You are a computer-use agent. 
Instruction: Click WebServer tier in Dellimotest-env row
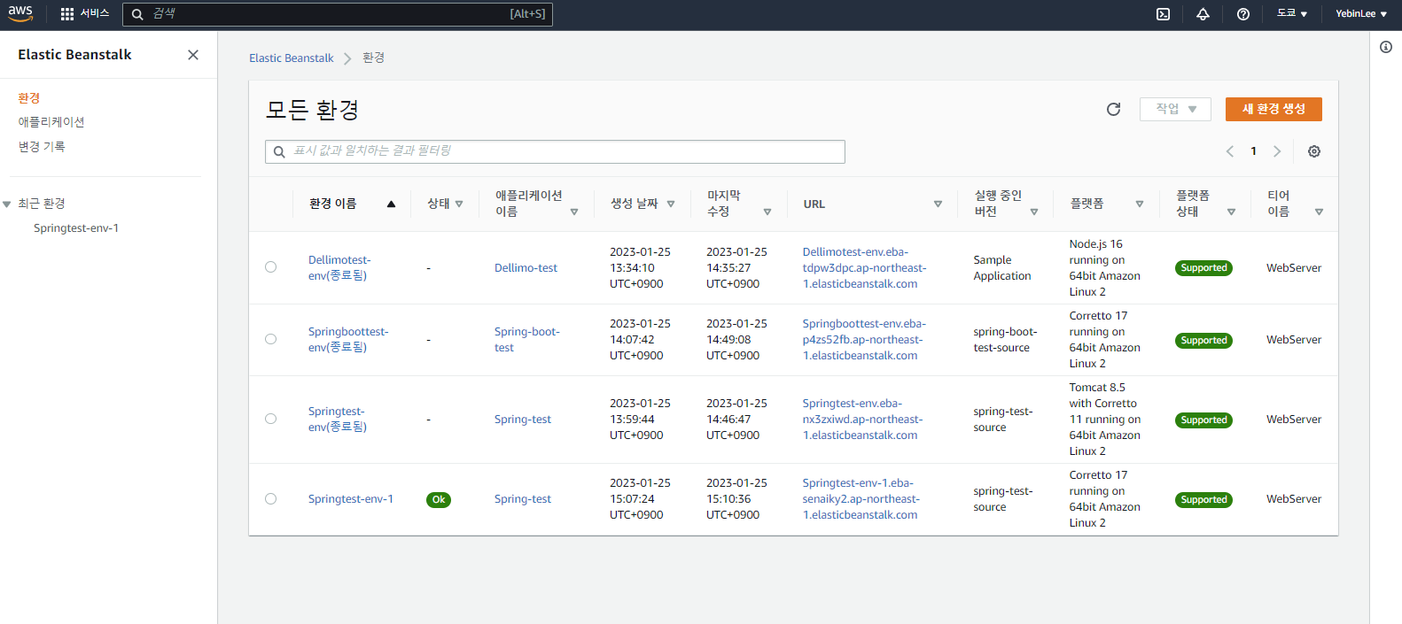(x=1294, y=268)
